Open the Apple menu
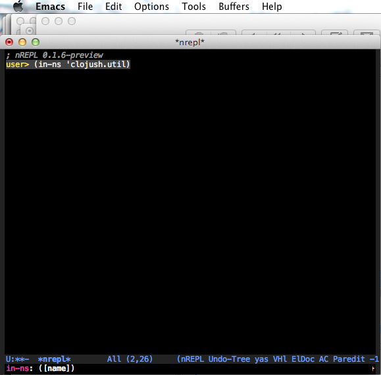This screenshot has height=375, width=381. pos(18,6)
